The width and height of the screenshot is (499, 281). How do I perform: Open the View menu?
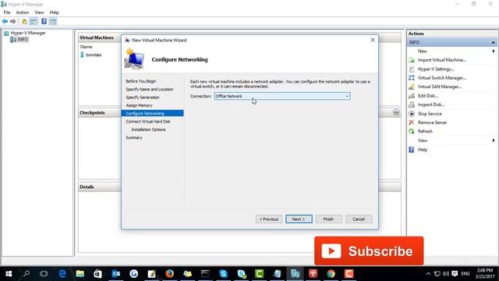pos(39,12)
